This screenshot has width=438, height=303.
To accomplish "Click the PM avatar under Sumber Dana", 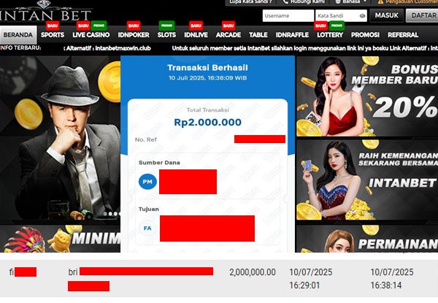I will coord(147,182).
